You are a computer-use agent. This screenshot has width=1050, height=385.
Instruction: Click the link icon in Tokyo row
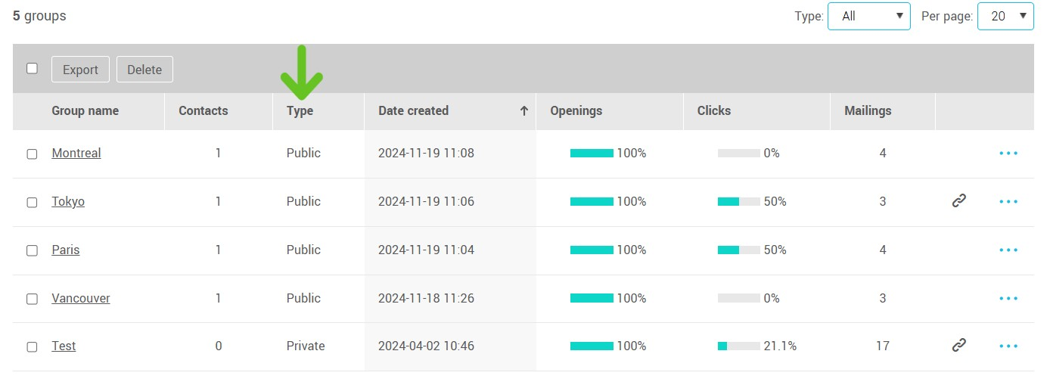[958, 201]
